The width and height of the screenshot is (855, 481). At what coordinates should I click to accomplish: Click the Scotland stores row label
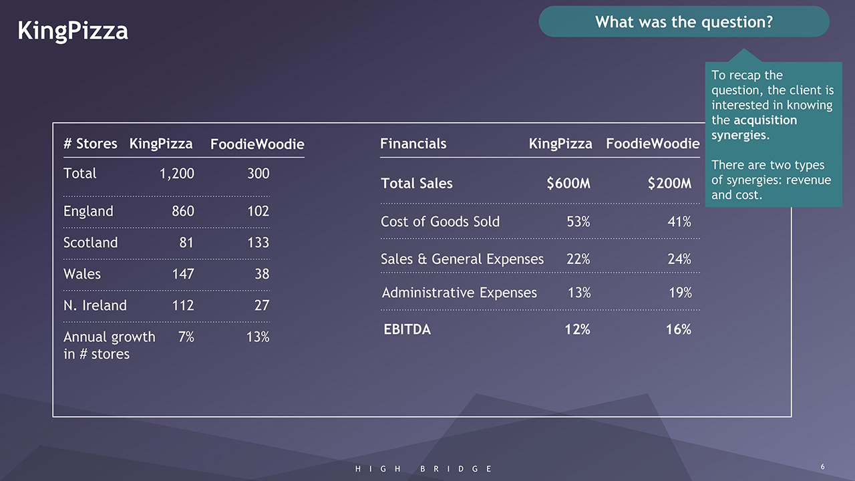[90, 243]
